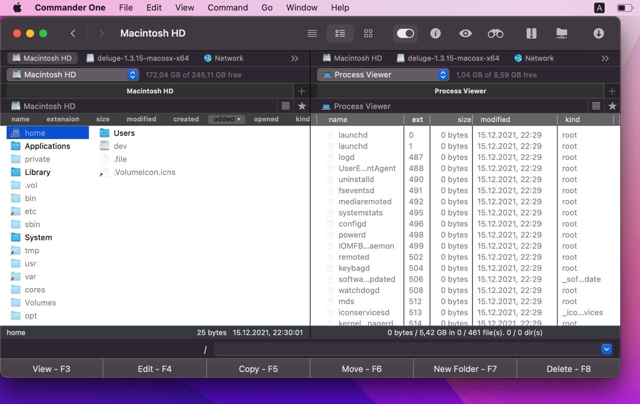Click the Move - F6 button

[x=361, y=369]
